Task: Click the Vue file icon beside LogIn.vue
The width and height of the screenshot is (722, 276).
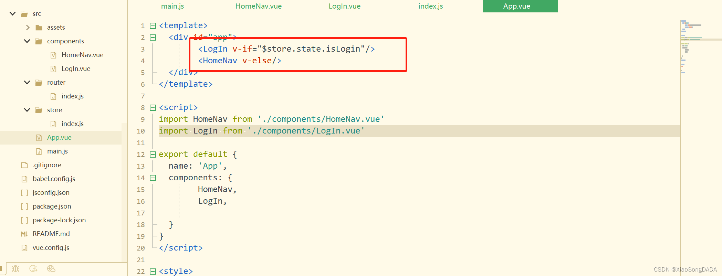Action: tap(53, 69)
